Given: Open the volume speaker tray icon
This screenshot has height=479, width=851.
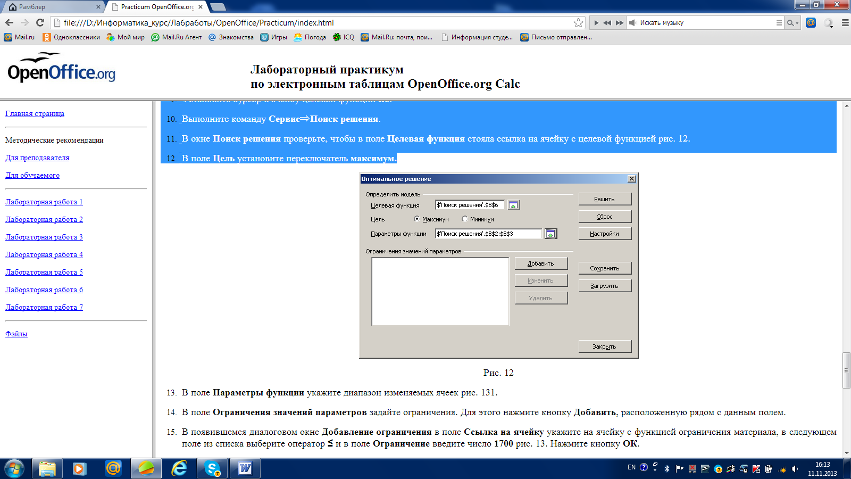Looking at the screenshot, I should point(795,469).
